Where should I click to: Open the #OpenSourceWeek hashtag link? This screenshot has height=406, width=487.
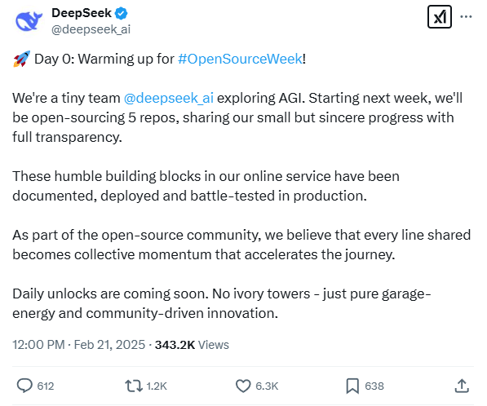point(240,59)
